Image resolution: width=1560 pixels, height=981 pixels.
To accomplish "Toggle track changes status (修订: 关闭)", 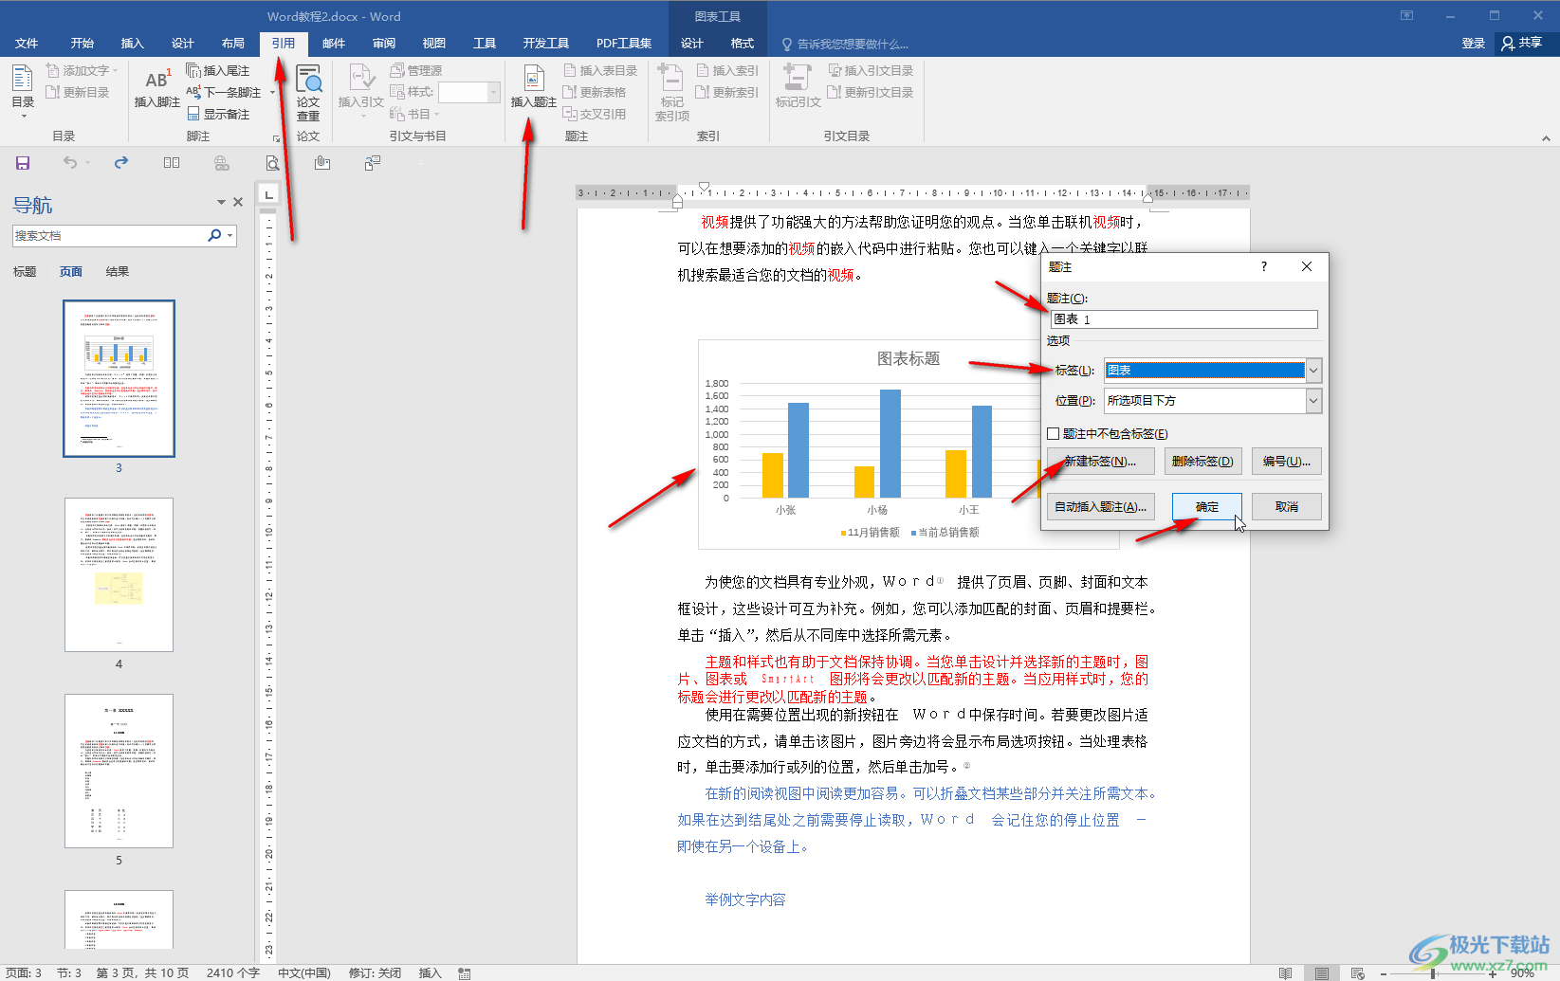I will 375,973.
